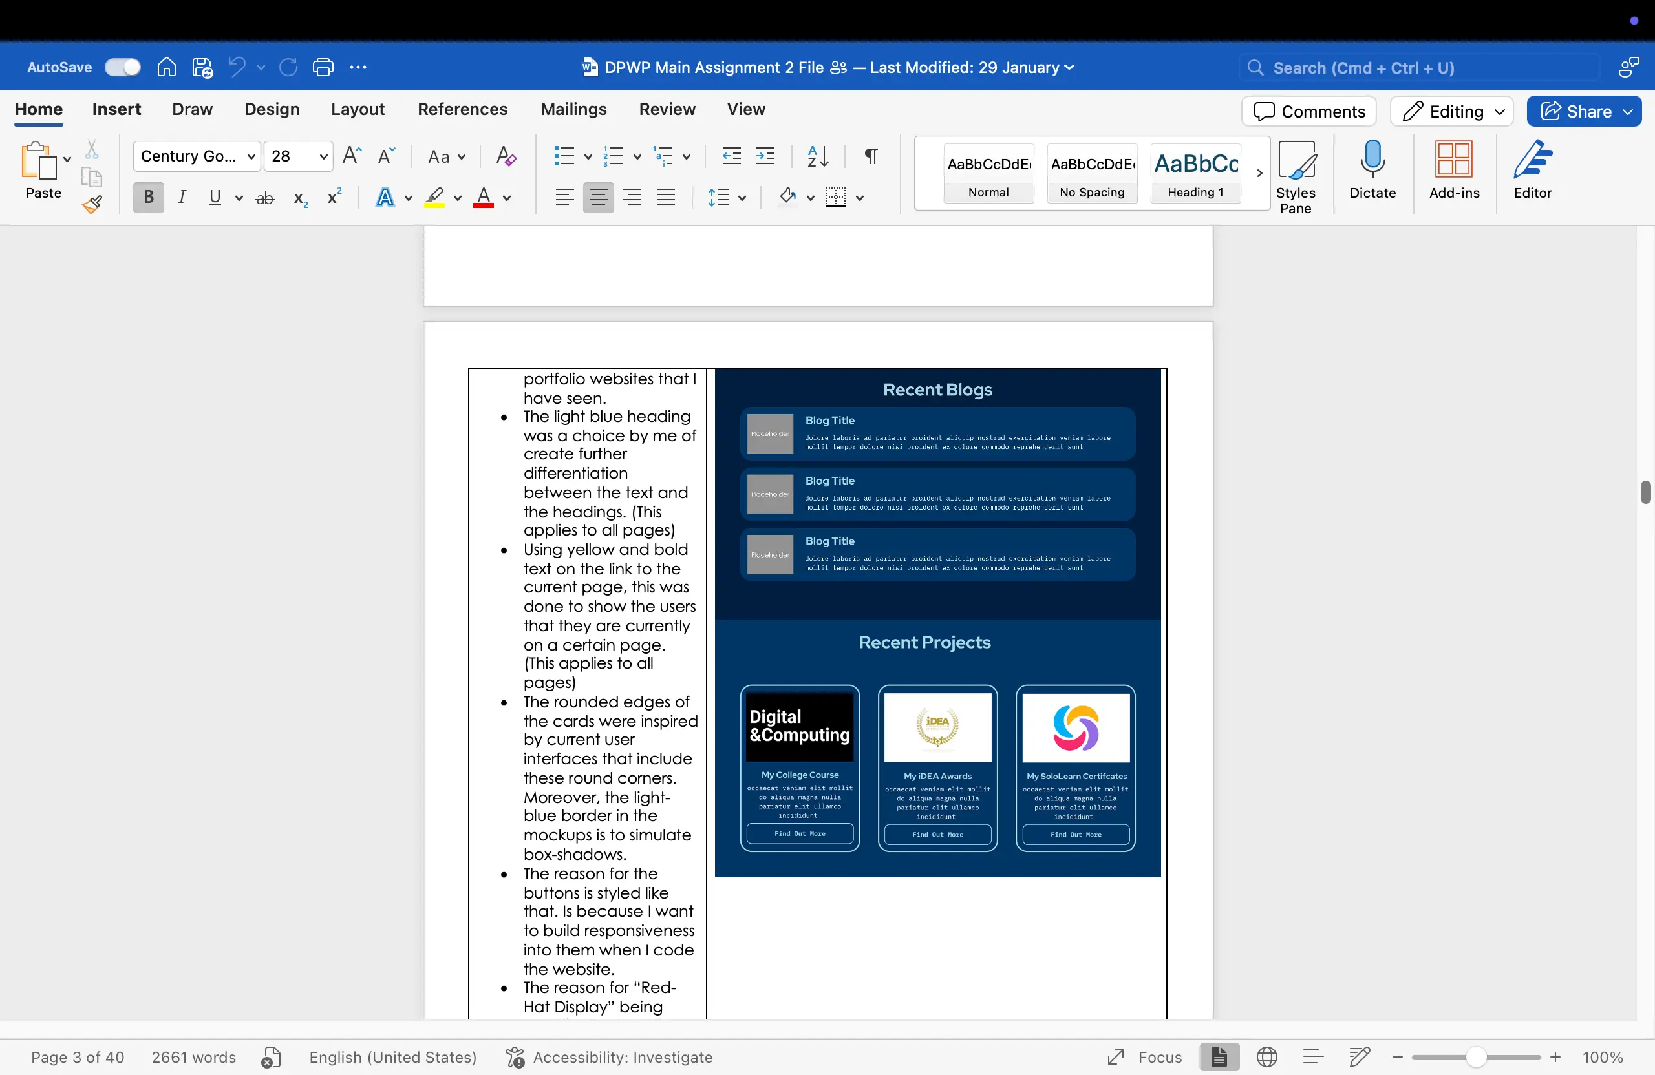Open the Comments panel
This screenshot has height=1075, width=1655.
(x=1308, y=111)
